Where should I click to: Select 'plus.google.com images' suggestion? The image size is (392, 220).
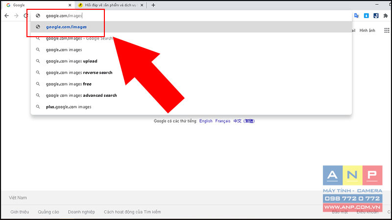pyautogui.click(x=191, y=107)
